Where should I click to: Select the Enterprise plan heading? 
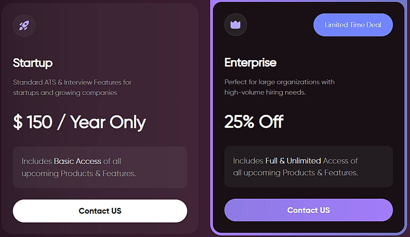[x=250, y=62]
